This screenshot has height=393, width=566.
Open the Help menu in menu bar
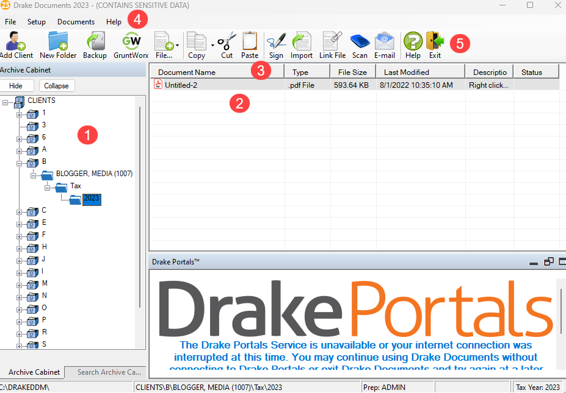pyautogui.click(x=114, y=22)
